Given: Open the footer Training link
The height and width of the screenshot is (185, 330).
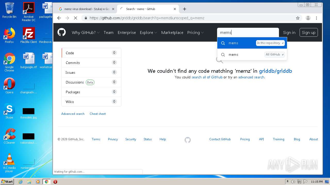Looking at the screenshot, I should click(279, 139).
